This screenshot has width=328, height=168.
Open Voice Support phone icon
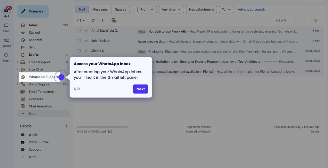(23, 84)
